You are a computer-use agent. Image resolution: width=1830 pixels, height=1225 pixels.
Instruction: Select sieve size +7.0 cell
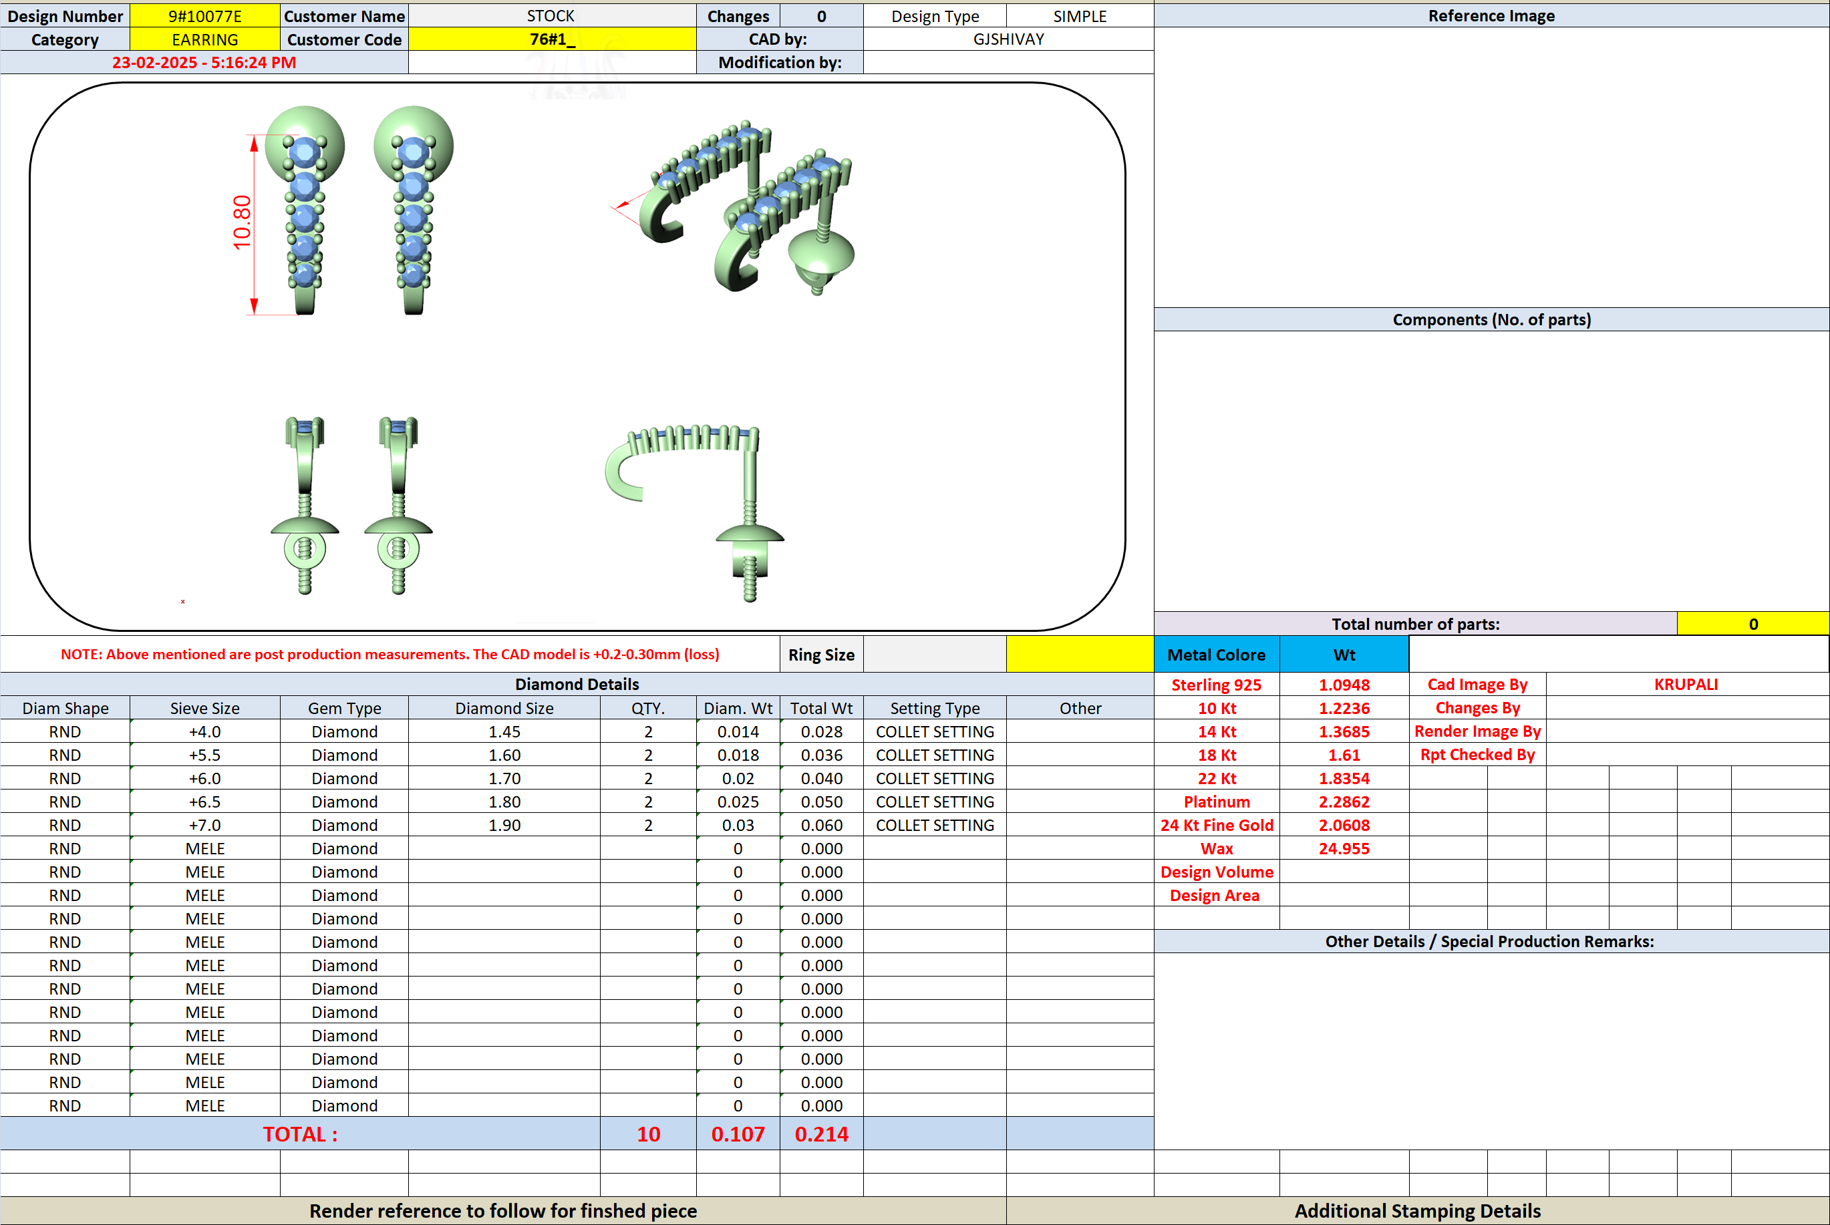pos(204,825)
